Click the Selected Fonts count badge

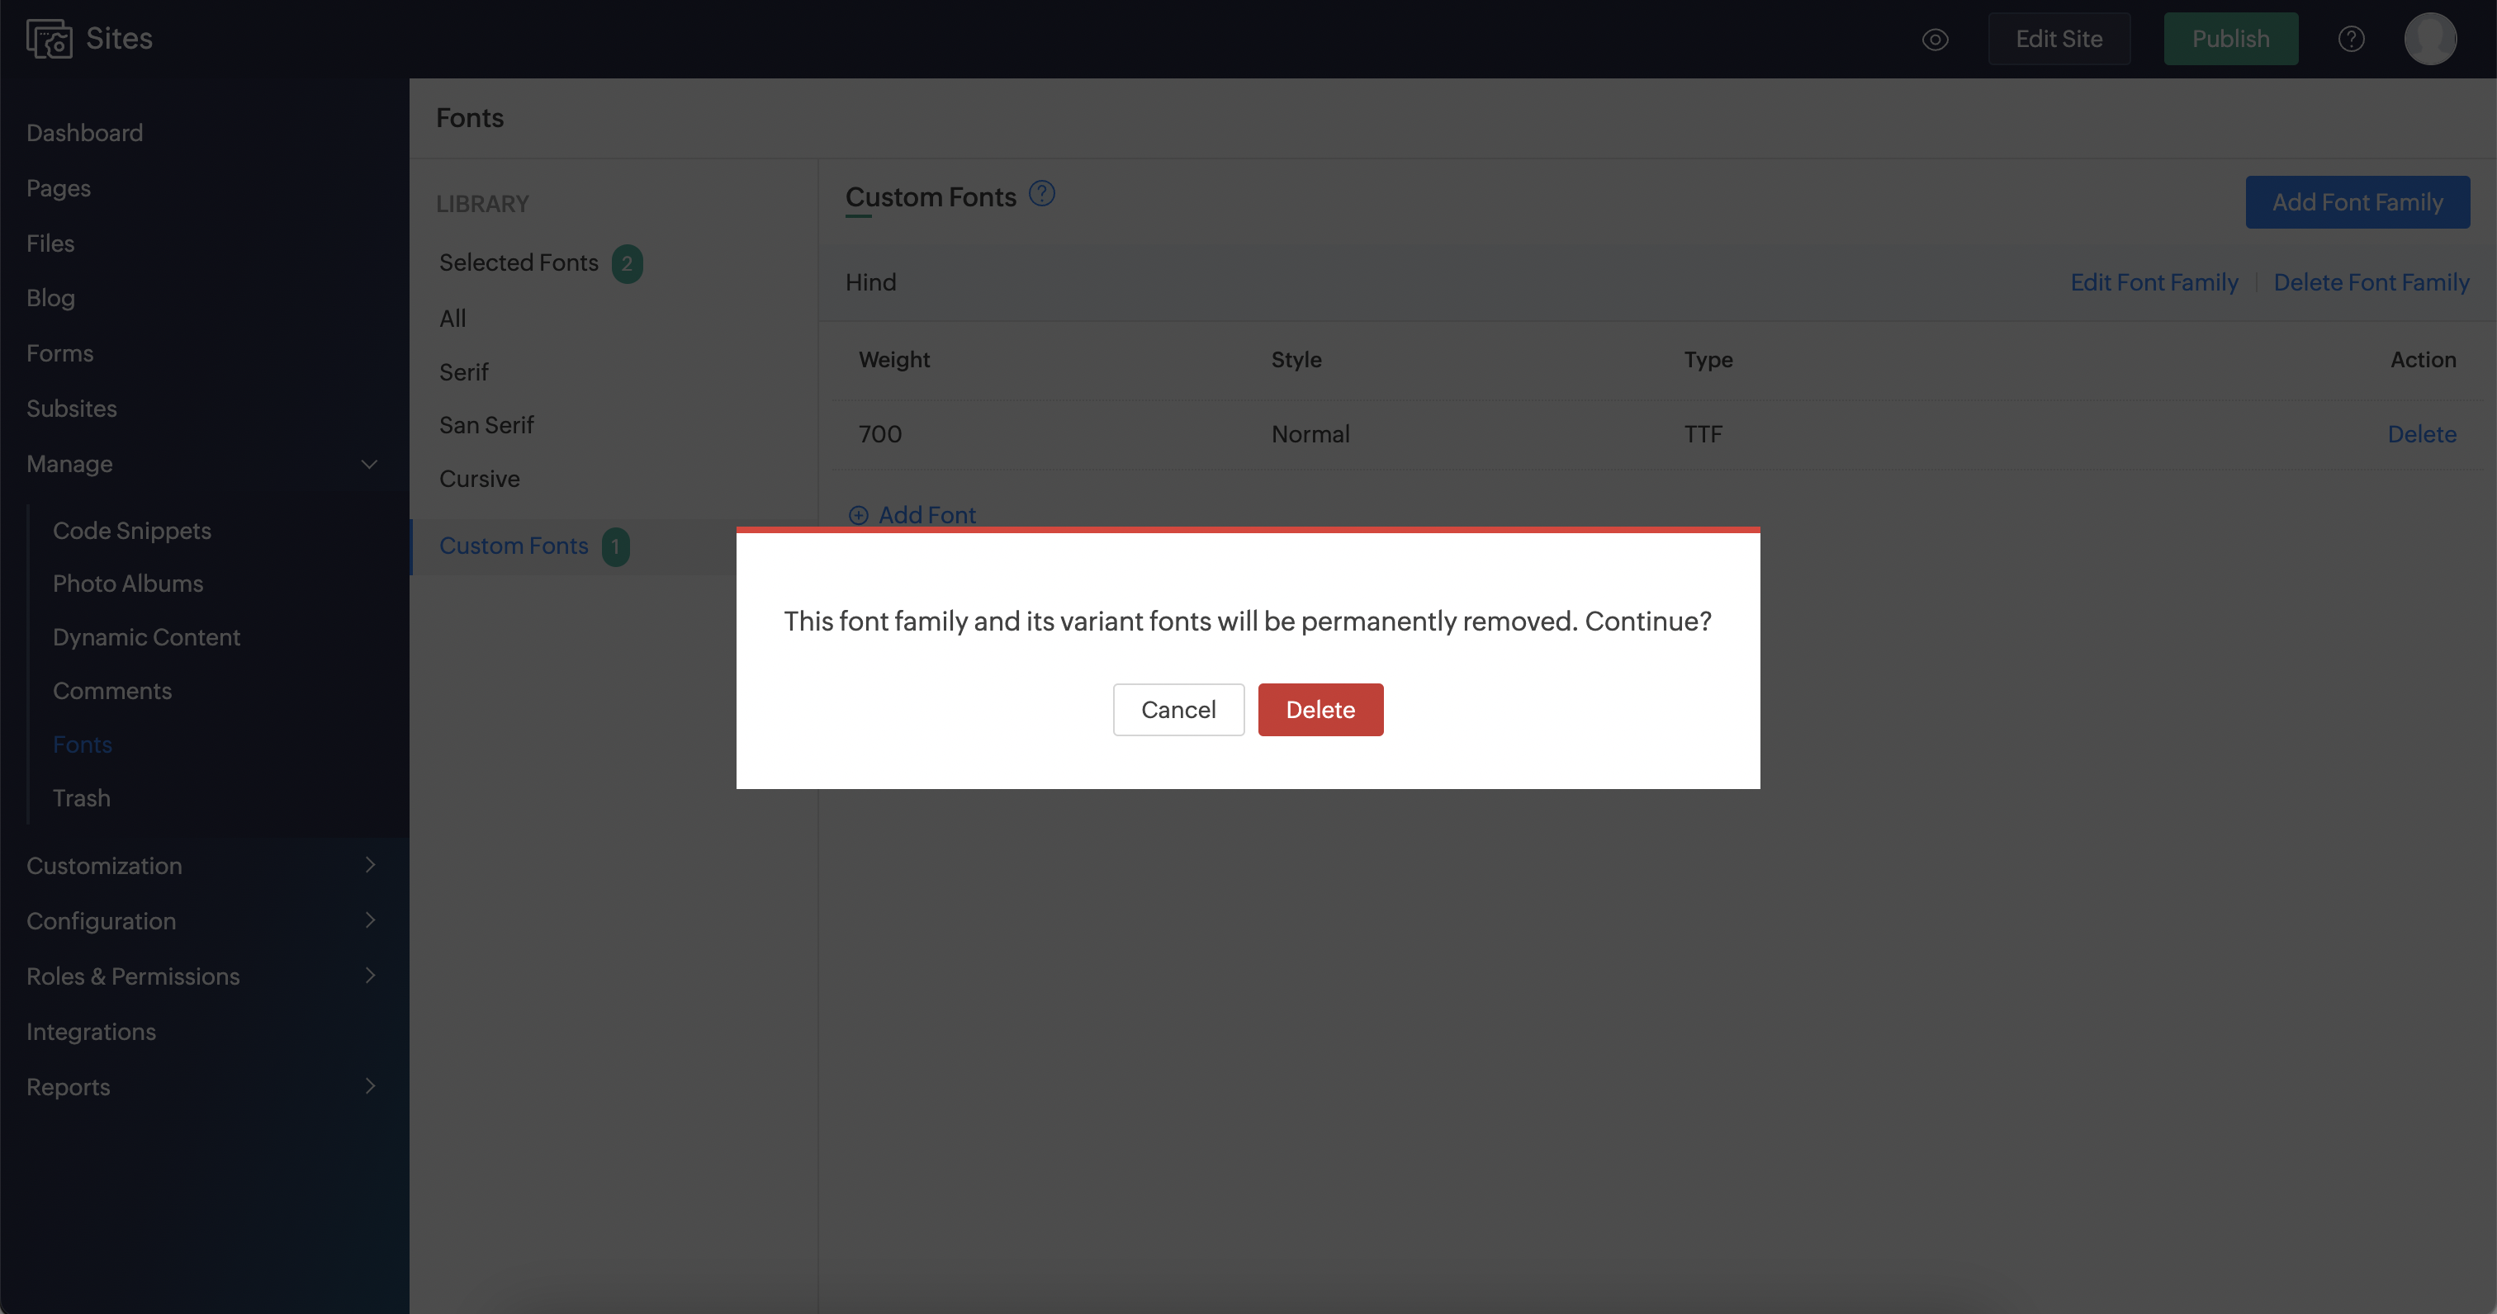click(628, 263)
